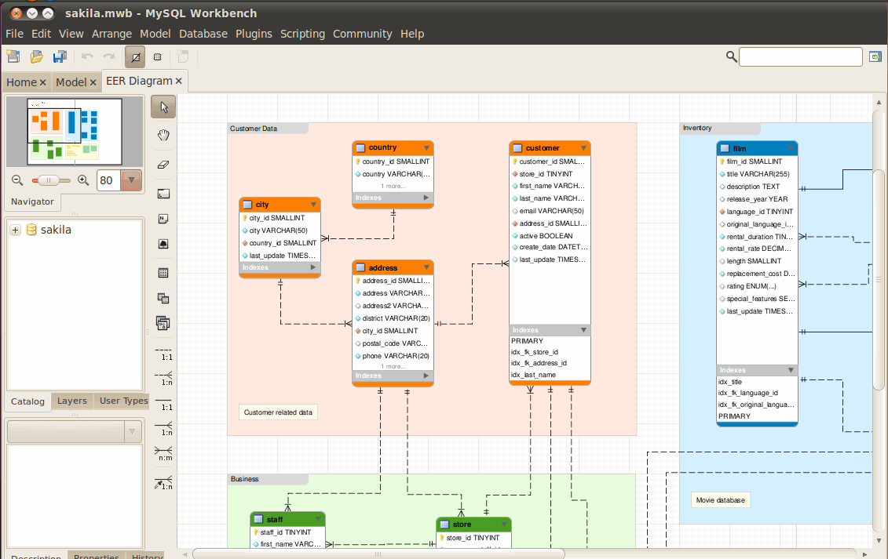Viewport: 888px width, 559px height.
Task: Pick the n:m relationship tool
Action: pyautogui.click(x=163, y=453)
